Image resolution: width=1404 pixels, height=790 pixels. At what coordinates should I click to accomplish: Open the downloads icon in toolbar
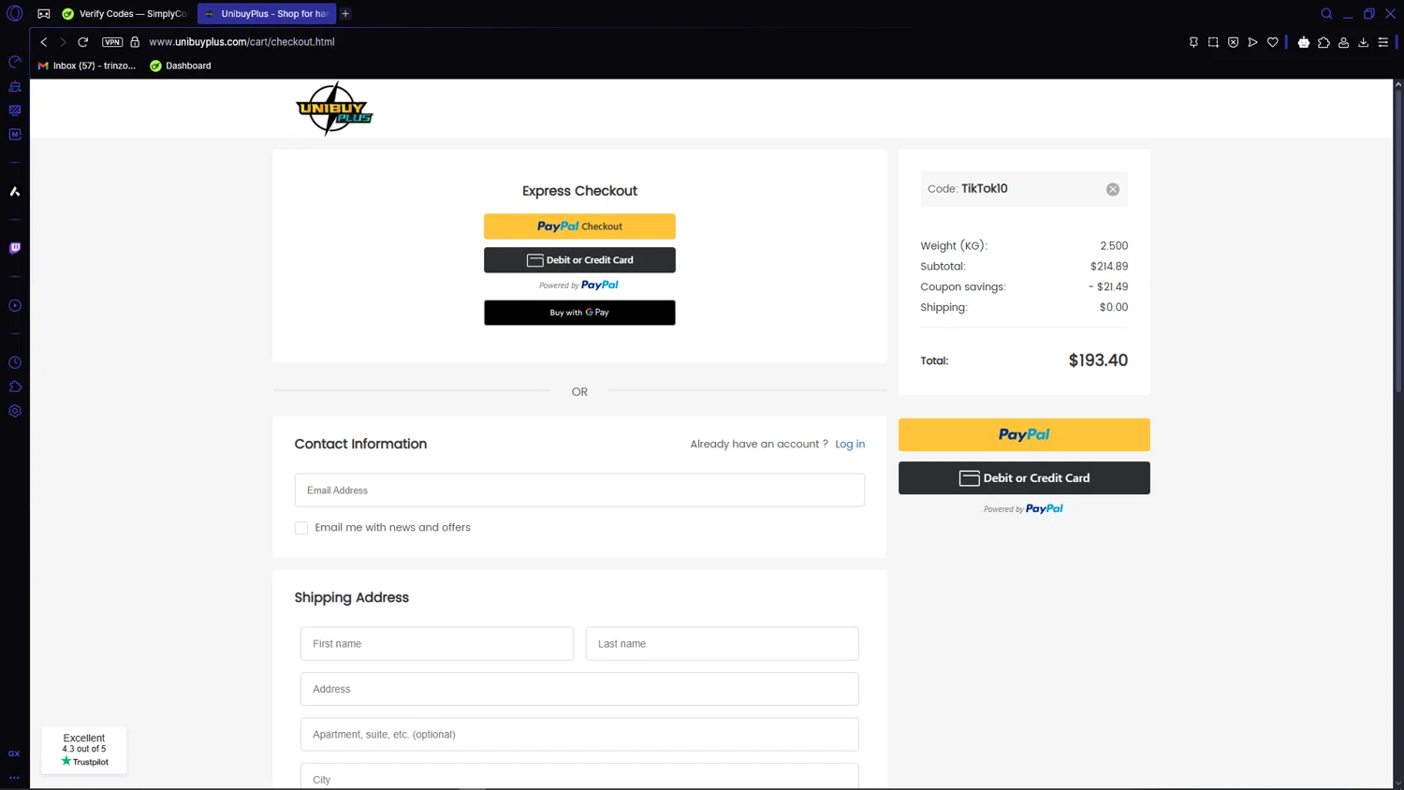coord(1364,42)
